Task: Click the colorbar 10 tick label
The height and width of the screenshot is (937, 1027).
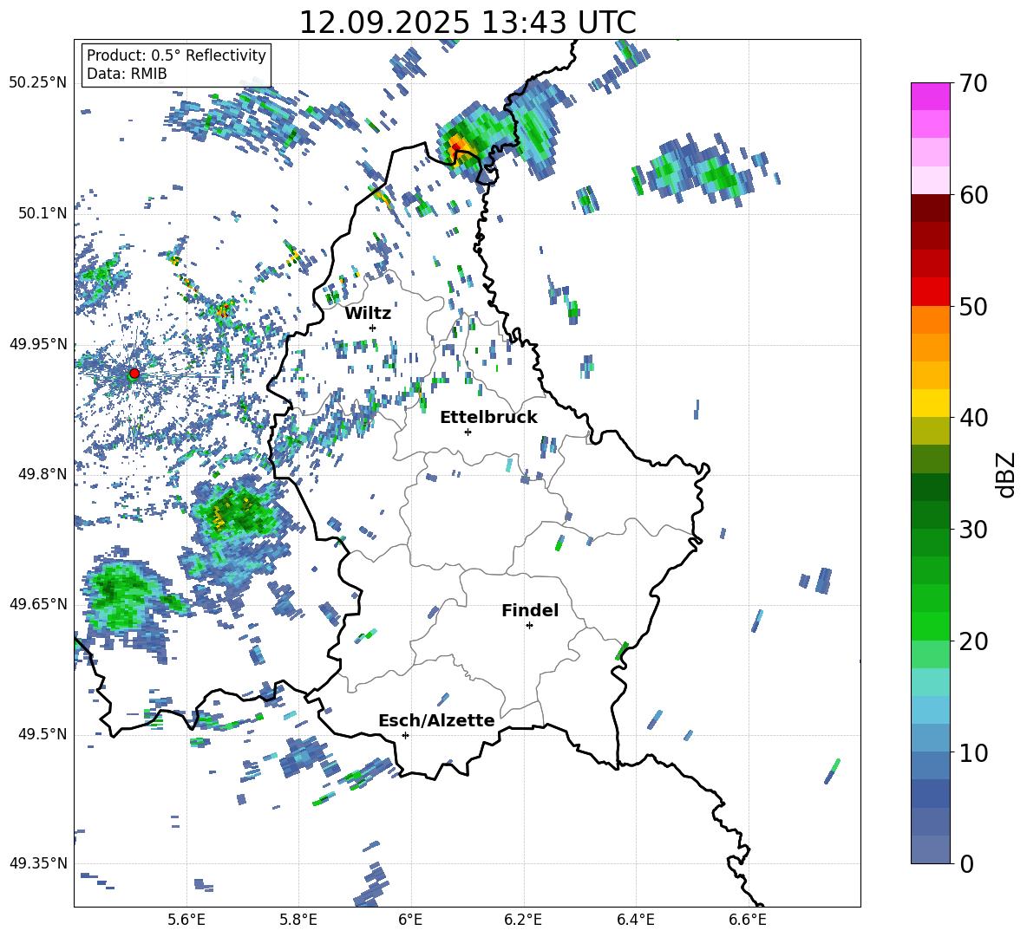Action: pos(974,752)
